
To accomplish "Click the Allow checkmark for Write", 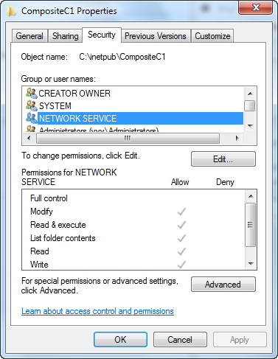I will tap(181, 265).
